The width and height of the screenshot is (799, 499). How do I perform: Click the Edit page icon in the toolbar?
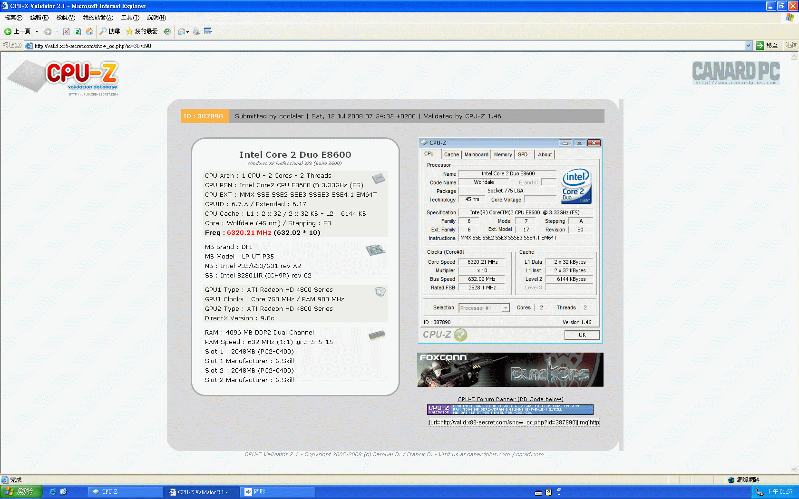[x=208, y=31]
